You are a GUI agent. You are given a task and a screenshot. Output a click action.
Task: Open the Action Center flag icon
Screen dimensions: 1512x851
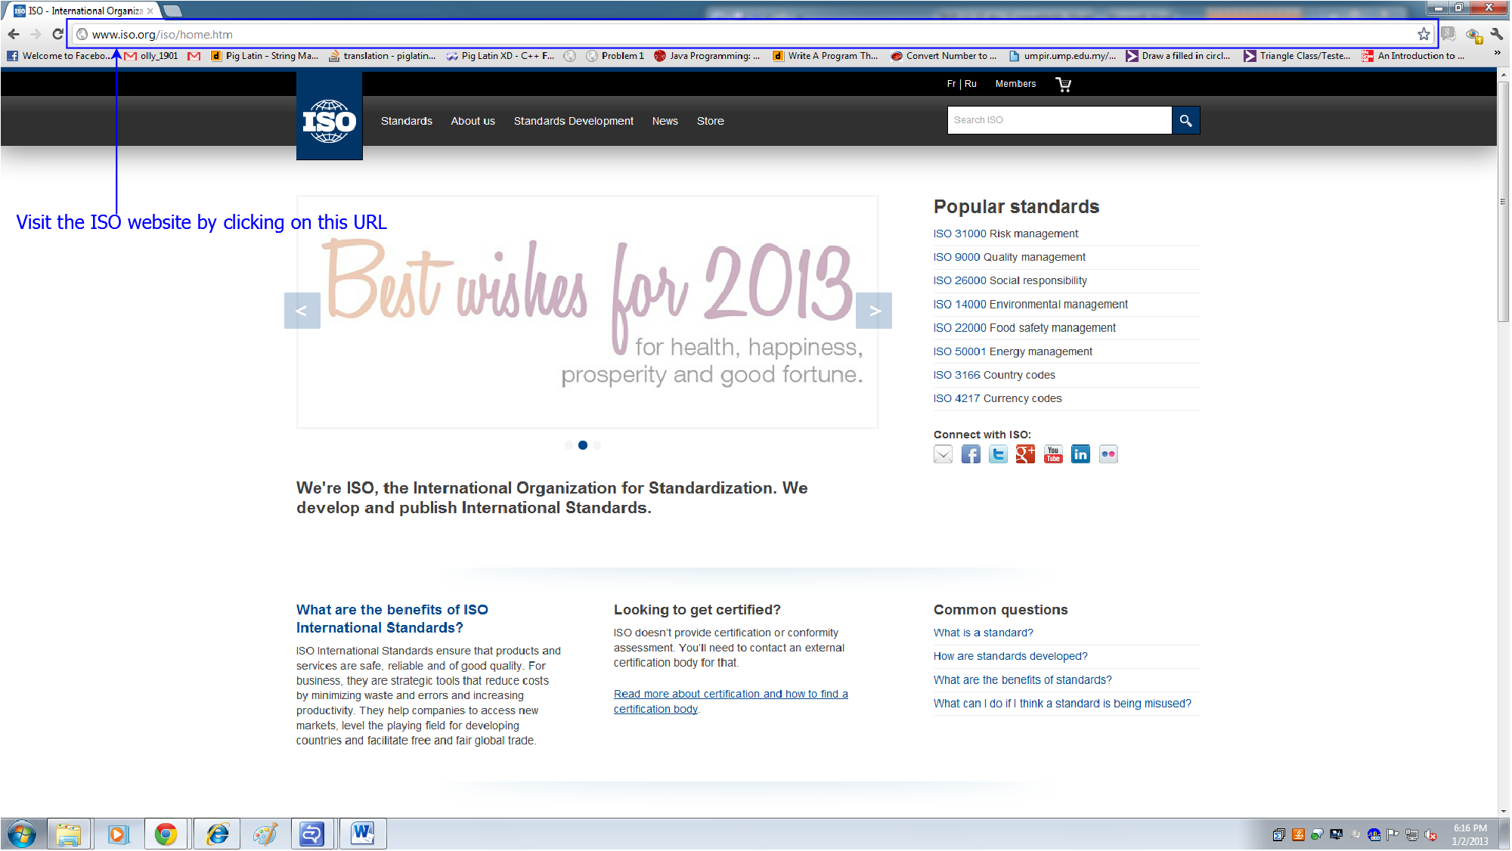(1393, 835)
